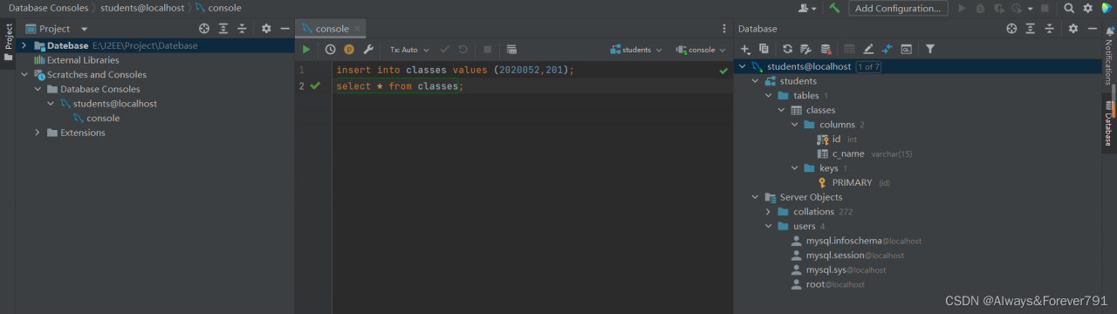The width and height of the screenshot is (1117, 314).
Task: Open the user account dropdown icon
Action: coord(807,8)
